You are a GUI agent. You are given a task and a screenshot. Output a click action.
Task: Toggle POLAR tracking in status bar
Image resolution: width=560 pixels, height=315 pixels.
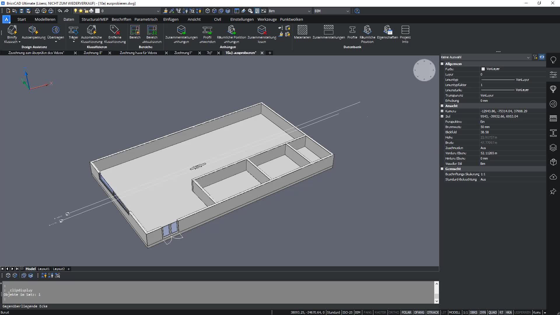pos(406,312)
